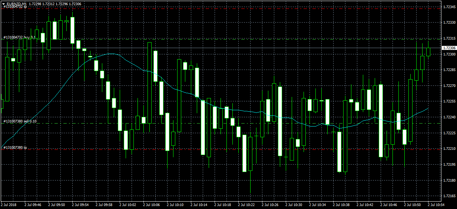Click the 2 Jul 10:22 time label
Screen dimensions: 457x209
point(246,205)
